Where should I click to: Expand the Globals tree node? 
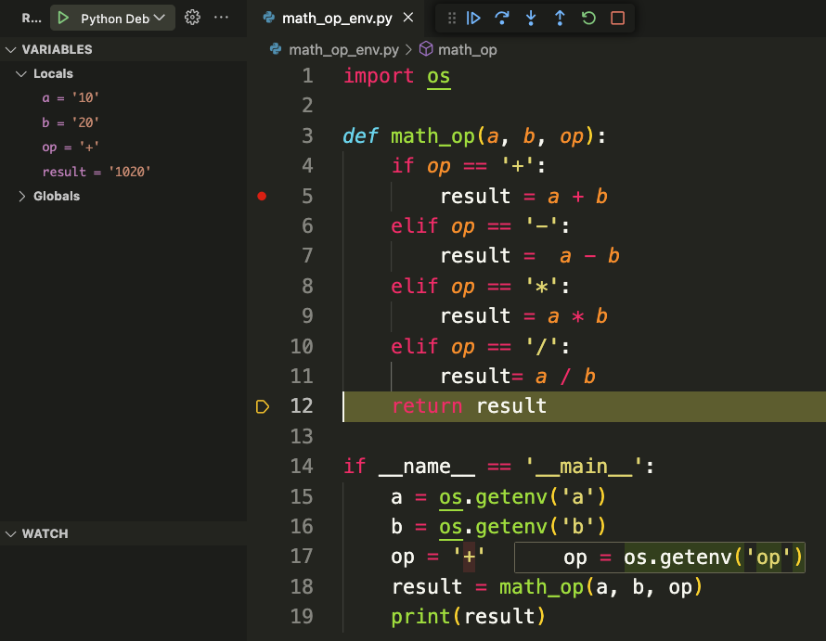point(21,196)
